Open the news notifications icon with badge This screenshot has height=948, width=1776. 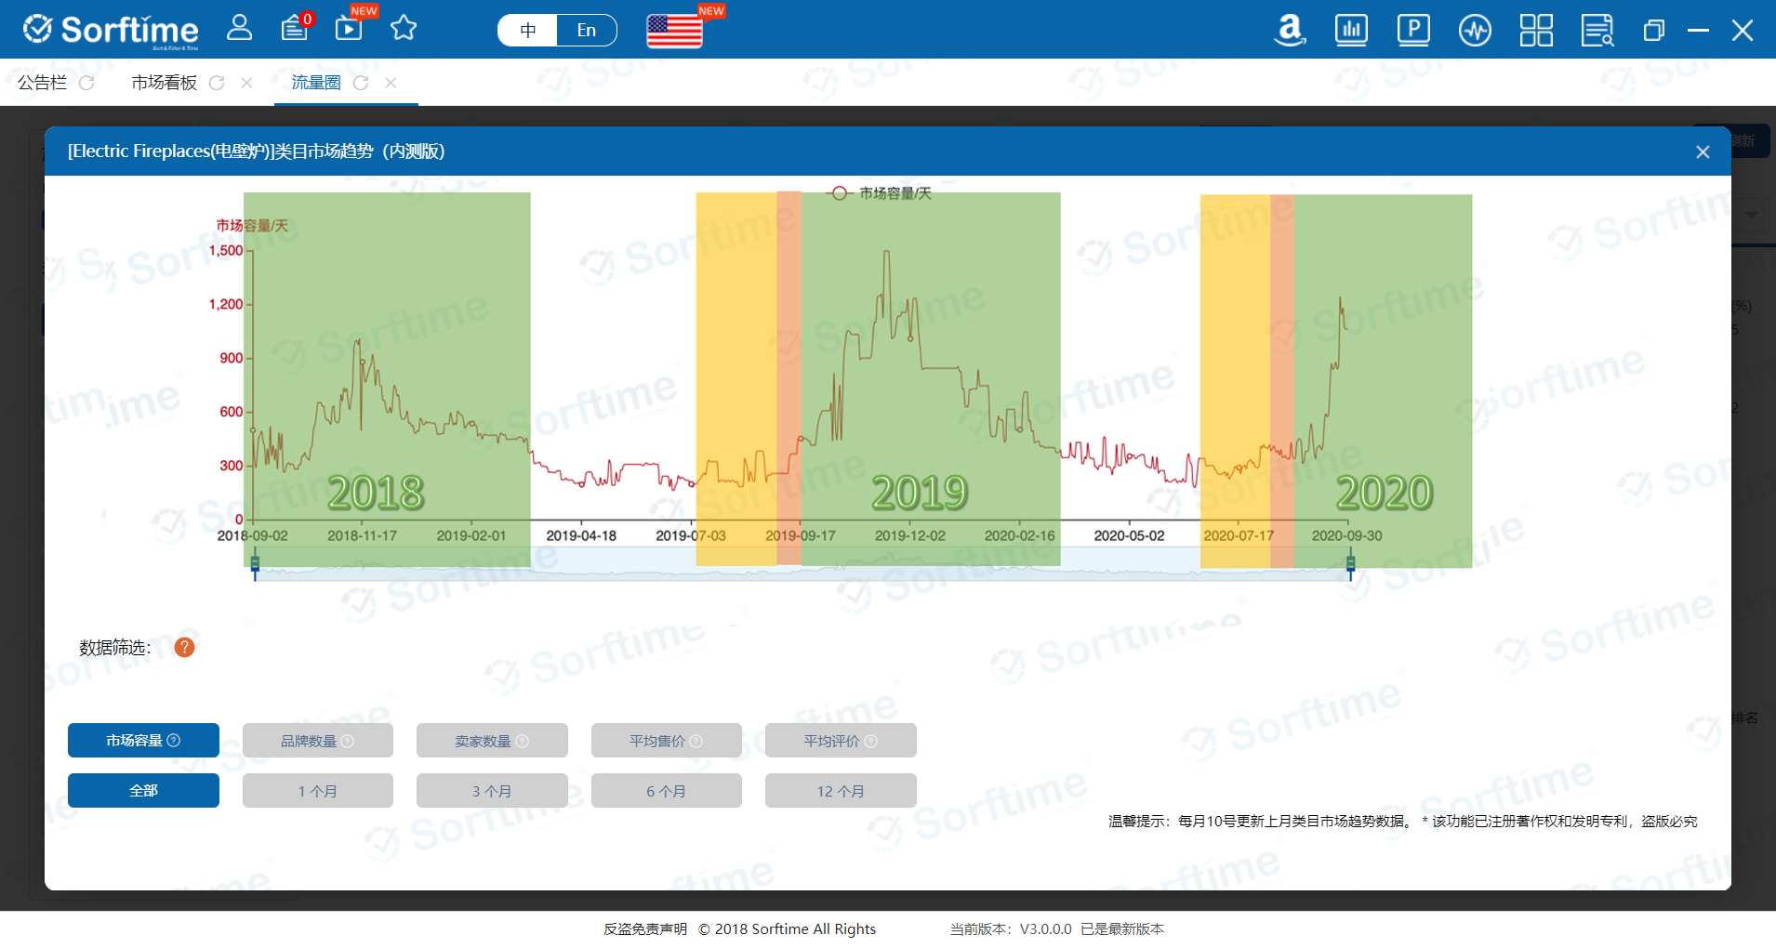(297, 27)
